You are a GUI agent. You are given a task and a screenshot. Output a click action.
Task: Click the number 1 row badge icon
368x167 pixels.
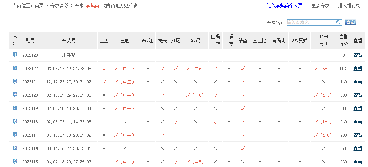click(15, 55)
